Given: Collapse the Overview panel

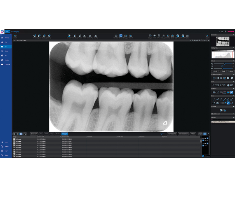Looking at the screenshot, I should point(233,35).
